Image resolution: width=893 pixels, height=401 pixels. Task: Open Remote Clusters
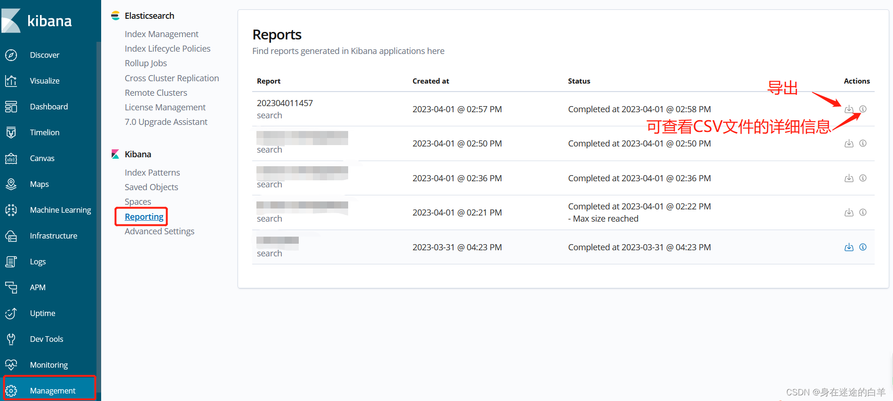point(156,93)
